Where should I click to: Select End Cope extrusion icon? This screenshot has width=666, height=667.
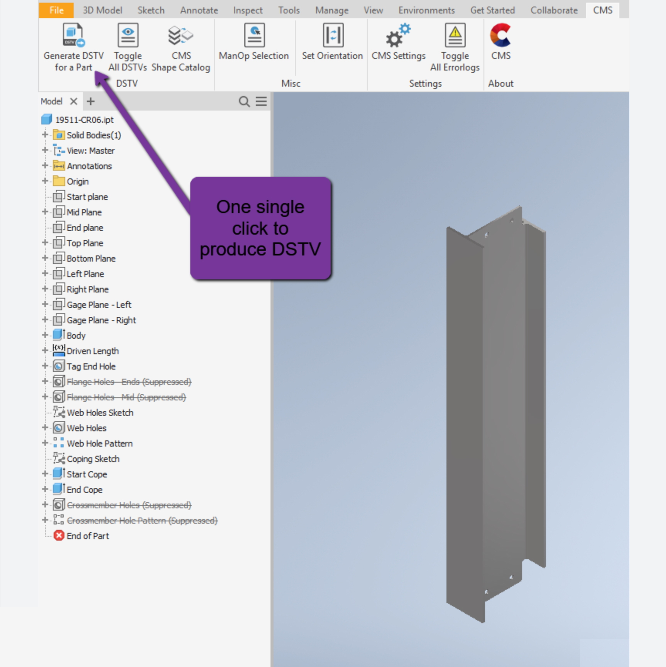59,489
